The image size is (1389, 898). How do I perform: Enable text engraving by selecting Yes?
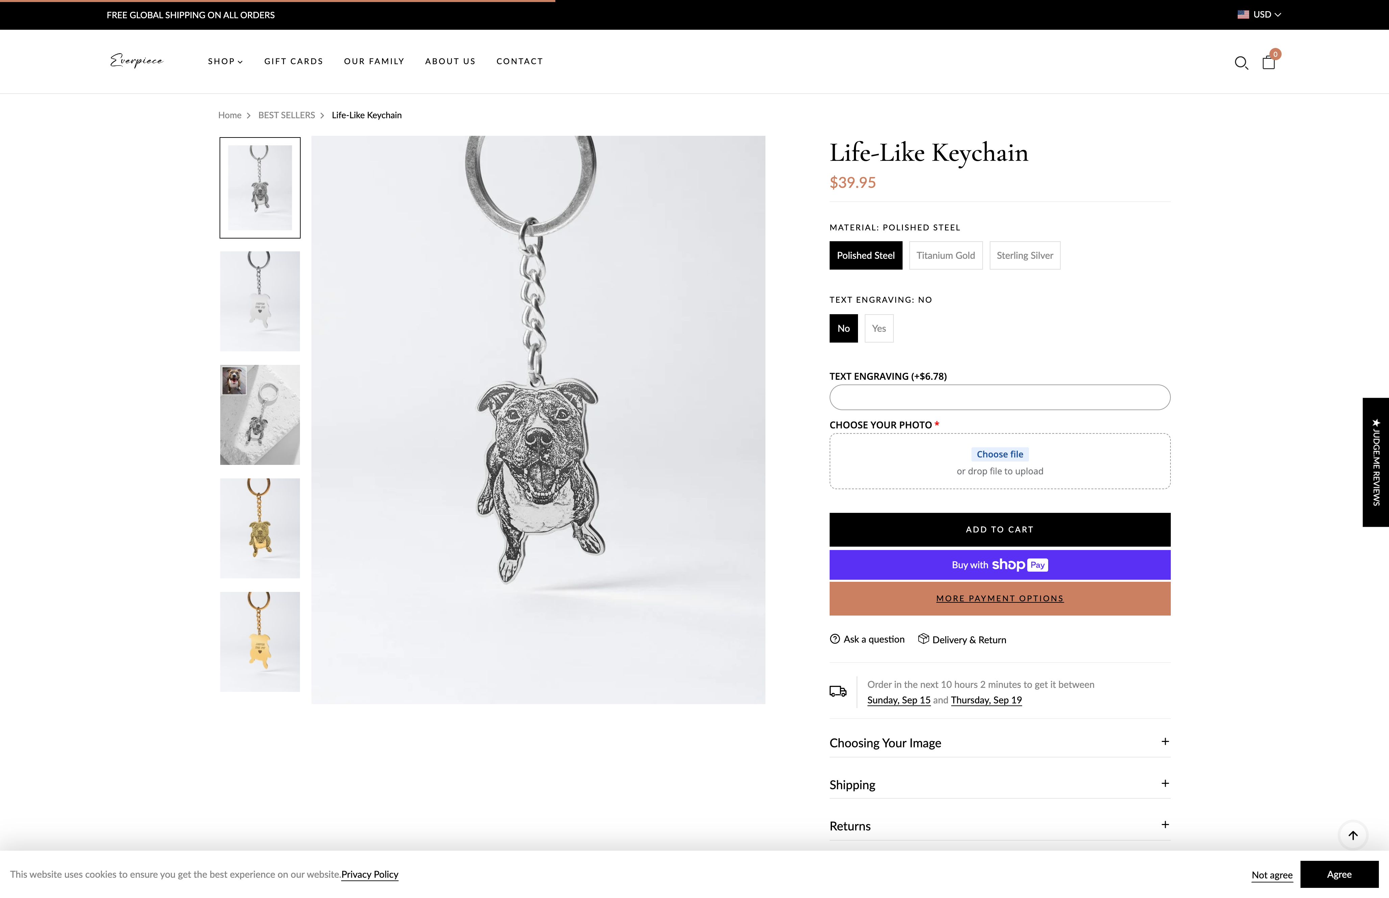pyautogui.click(x=879, y=328)
